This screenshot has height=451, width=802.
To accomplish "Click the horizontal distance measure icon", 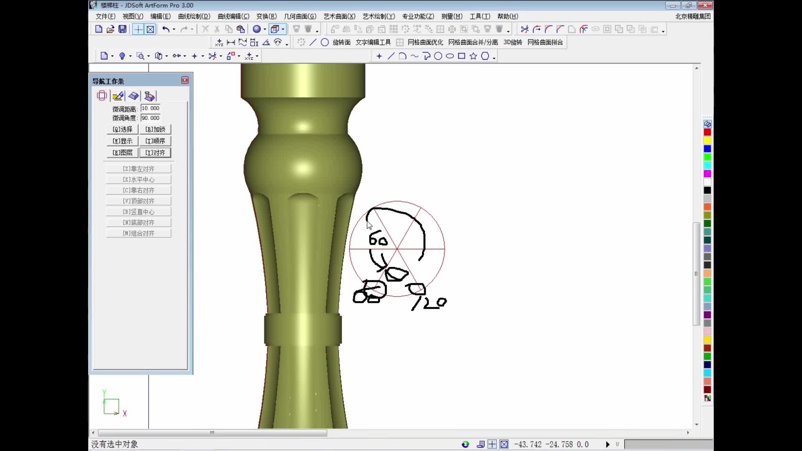I will 231,43.
